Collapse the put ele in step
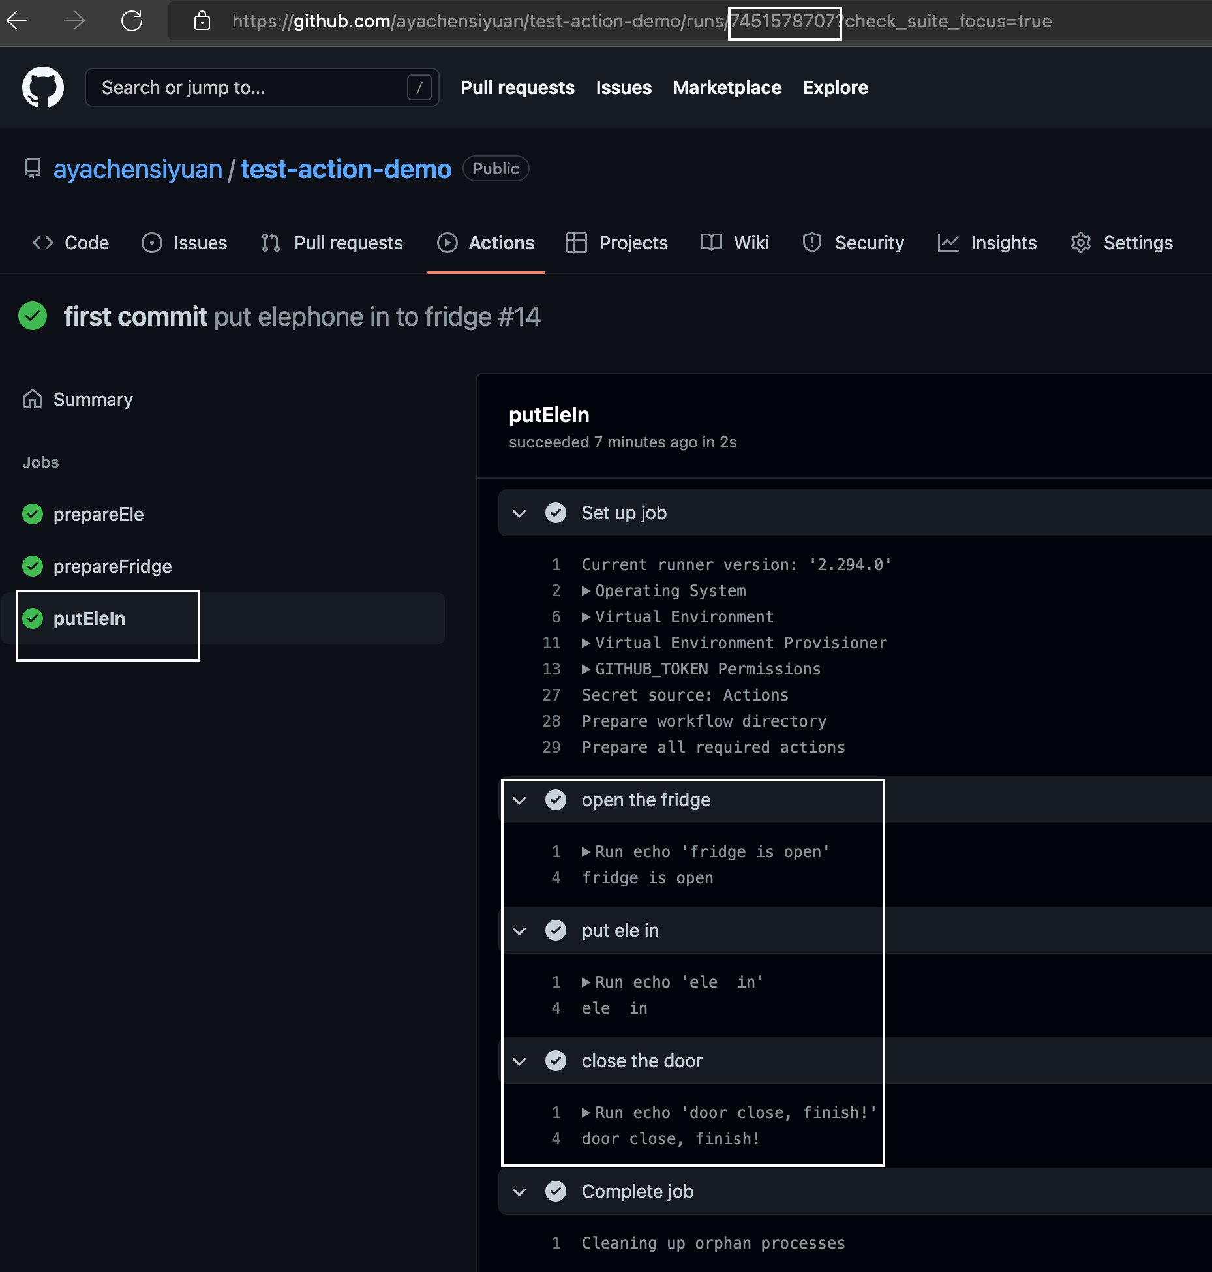The height and width of the screenshot is (1272, 1212). 519,931
